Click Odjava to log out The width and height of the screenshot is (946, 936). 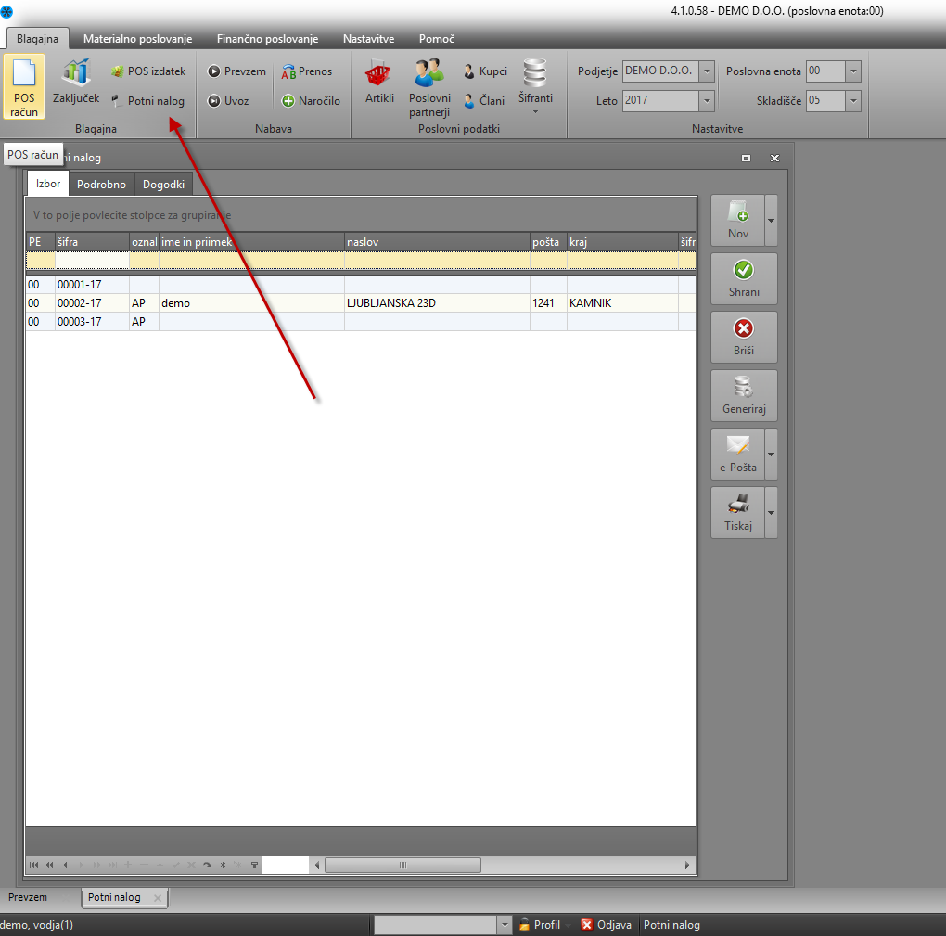[x=607, y=925]
